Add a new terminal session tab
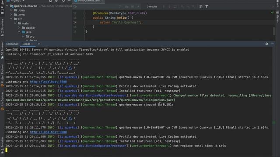The height and width of the screenshot is (157, 280). point(39,44)
